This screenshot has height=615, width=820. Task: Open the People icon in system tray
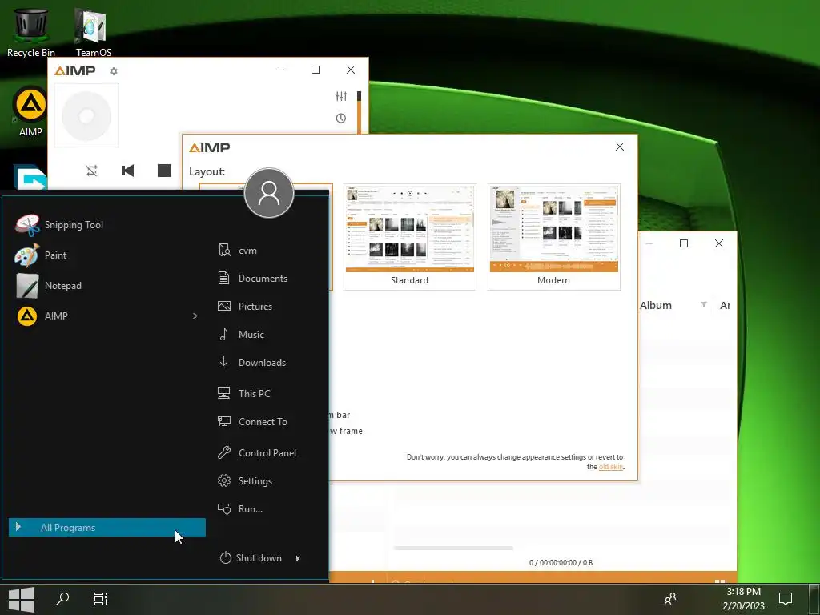point(670,598)
